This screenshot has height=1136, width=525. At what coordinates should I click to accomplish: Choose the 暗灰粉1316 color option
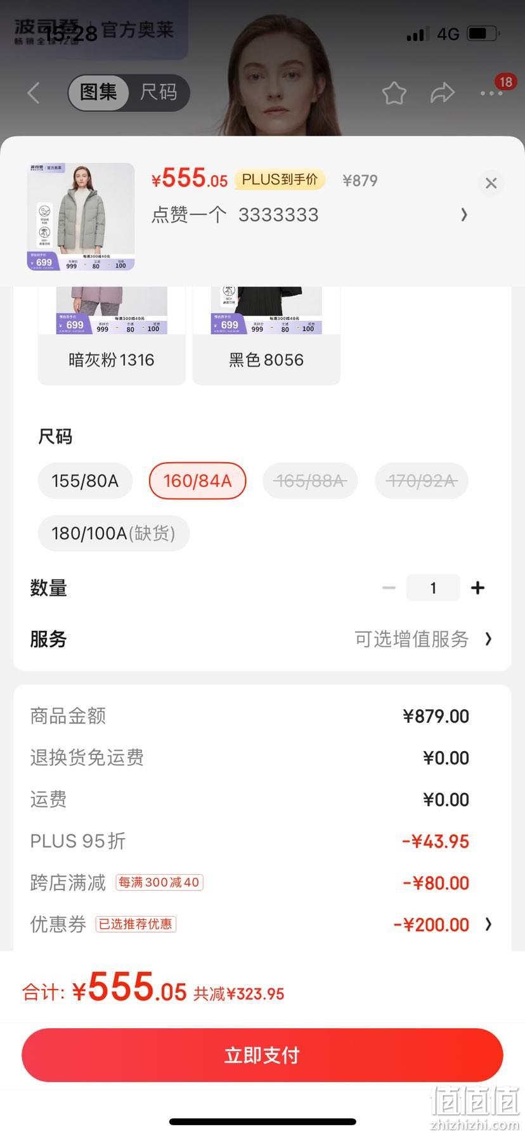(x=112, y=335)
